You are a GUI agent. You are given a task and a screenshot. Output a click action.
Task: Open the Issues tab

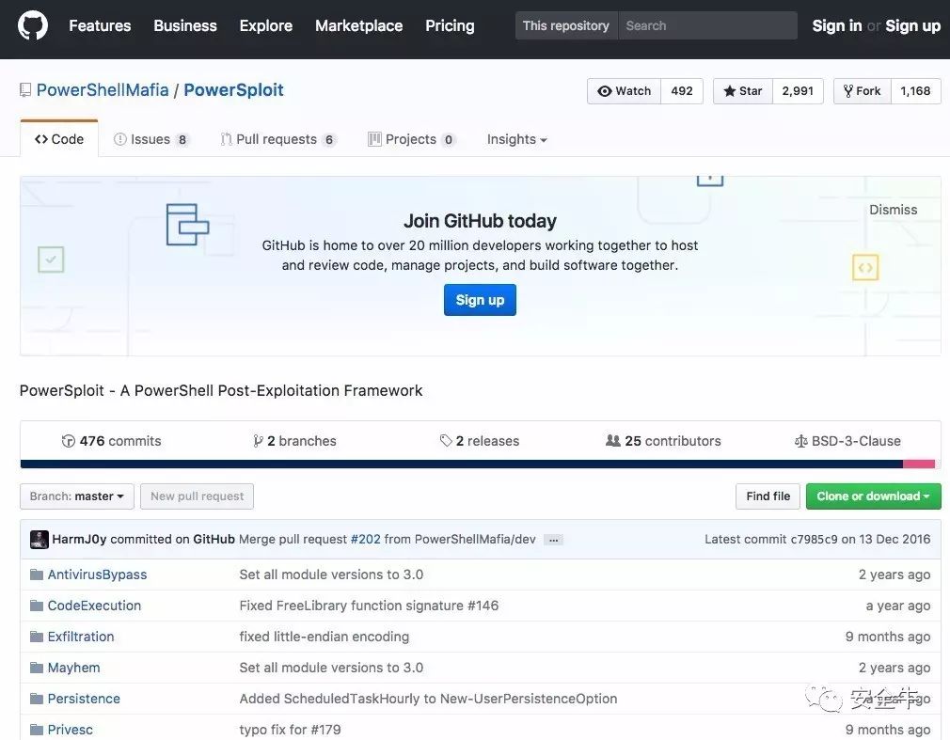pyautogui.click(x=151, y=139)
